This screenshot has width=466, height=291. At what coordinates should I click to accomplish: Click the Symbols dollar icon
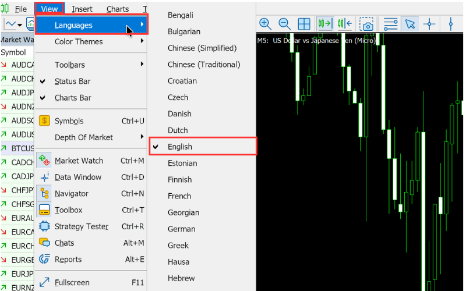44,121
